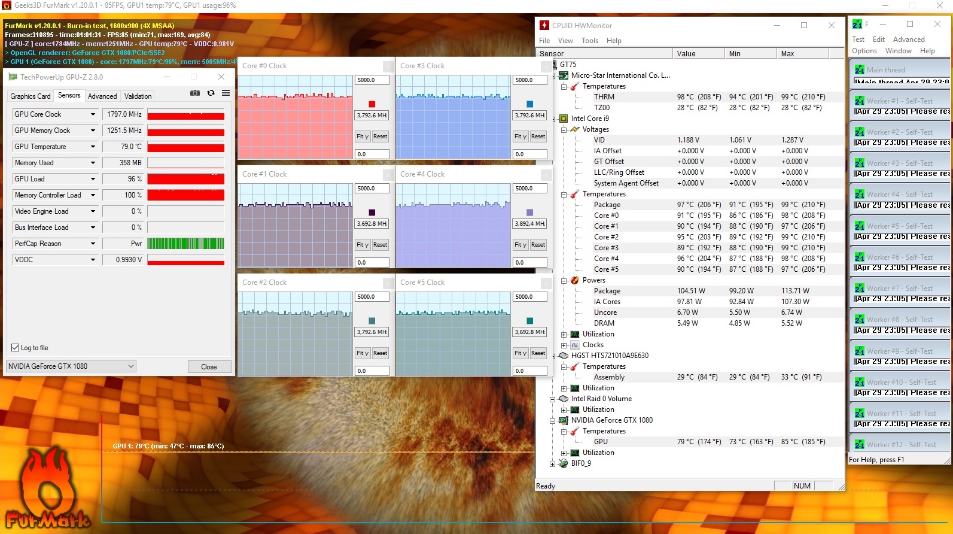Screen dimensions: 953x534
Task: Click Reset in Core #5 Clock
Action: (538, 353)
